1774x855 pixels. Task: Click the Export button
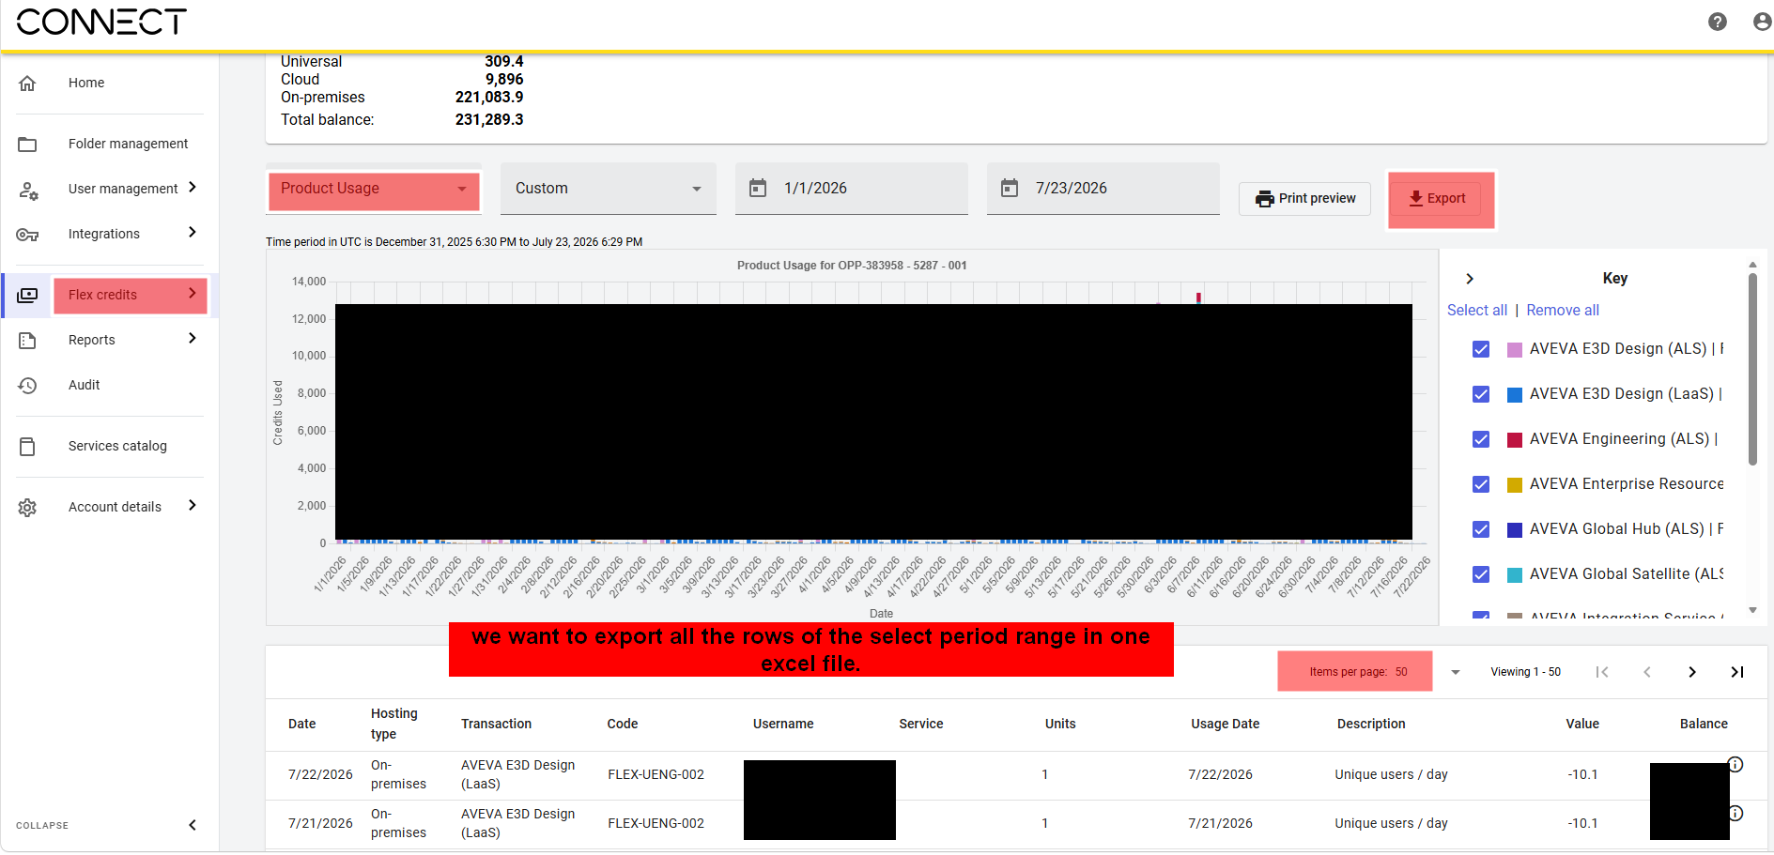(1437, 199)
